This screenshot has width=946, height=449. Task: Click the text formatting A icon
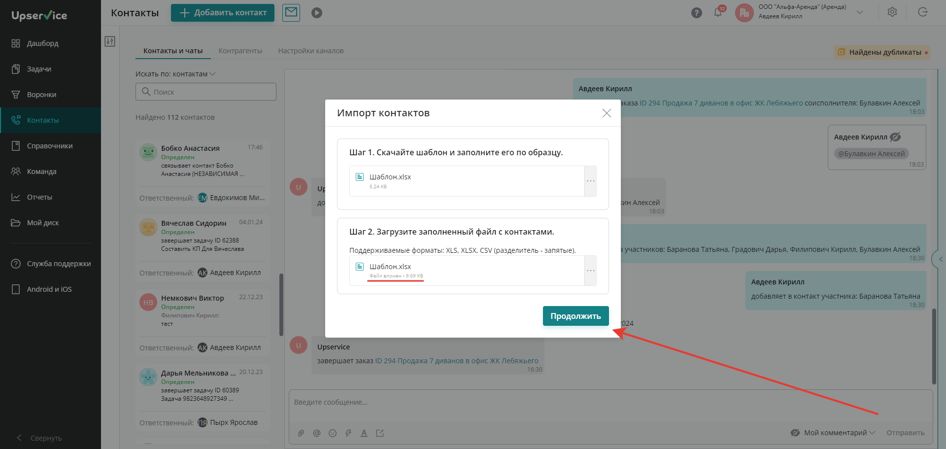click(364, 433)
